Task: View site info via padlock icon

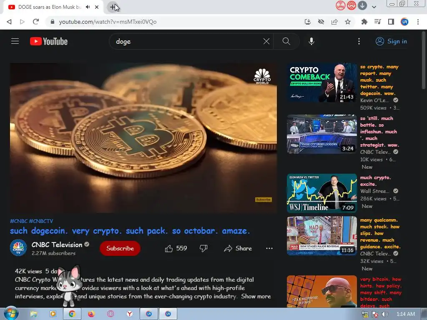Action: (53, 22)
